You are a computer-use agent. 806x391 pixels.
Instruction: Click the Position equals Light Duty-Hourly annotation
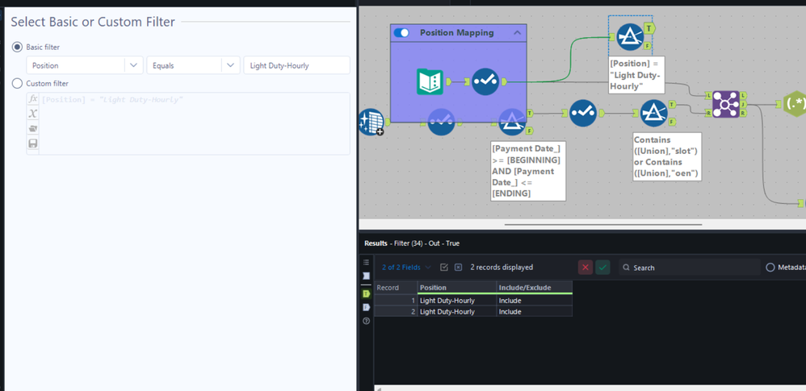(637, 75)
